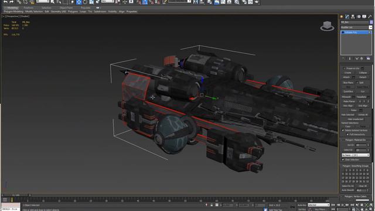This screenshot has height=211, width=375.
Task: Open the Geometry (All) ribbon panel
Action: (59, 12)
